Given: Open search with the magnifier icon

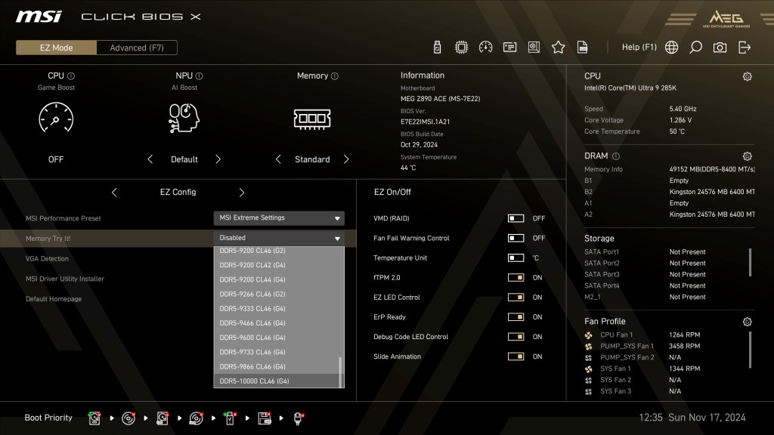Looking at the screenshot, I should pos(695,48).
